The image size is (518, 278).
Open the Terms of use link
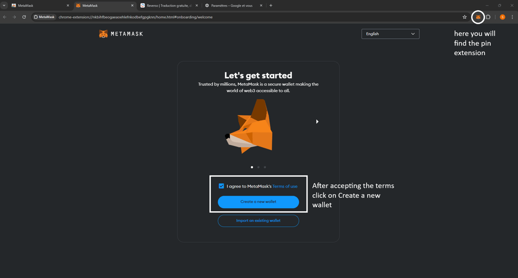(285, 186)
